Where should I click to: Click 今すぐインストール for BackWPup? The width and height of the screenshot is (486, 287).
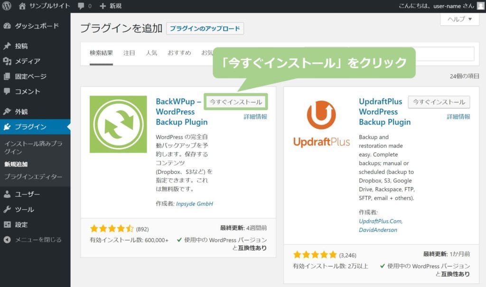click(236, 102)
